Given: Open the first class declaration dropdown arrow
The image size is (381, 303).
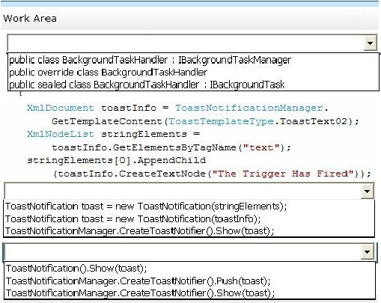Looking at the screenshot, I should coord(370,43).
